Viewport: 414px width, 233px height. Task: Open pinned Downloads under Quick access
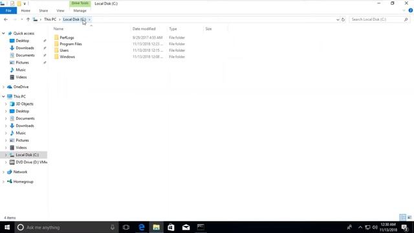25,48
